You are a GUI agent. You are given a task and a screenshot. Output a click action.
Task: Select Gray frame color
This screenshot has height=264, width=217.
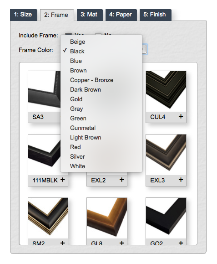tap(101, 109)
